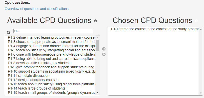Click the move-right arrow to choose a question

[x=104, y=49]
